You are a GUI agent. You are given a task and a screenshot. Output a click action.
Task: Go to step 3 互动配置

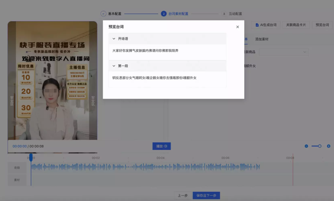pos(232,14)
